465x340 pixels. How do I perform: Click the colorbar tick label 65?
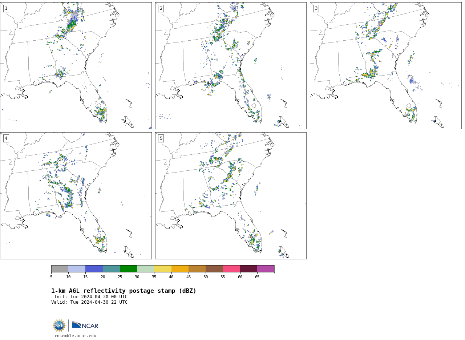[257, 277]
